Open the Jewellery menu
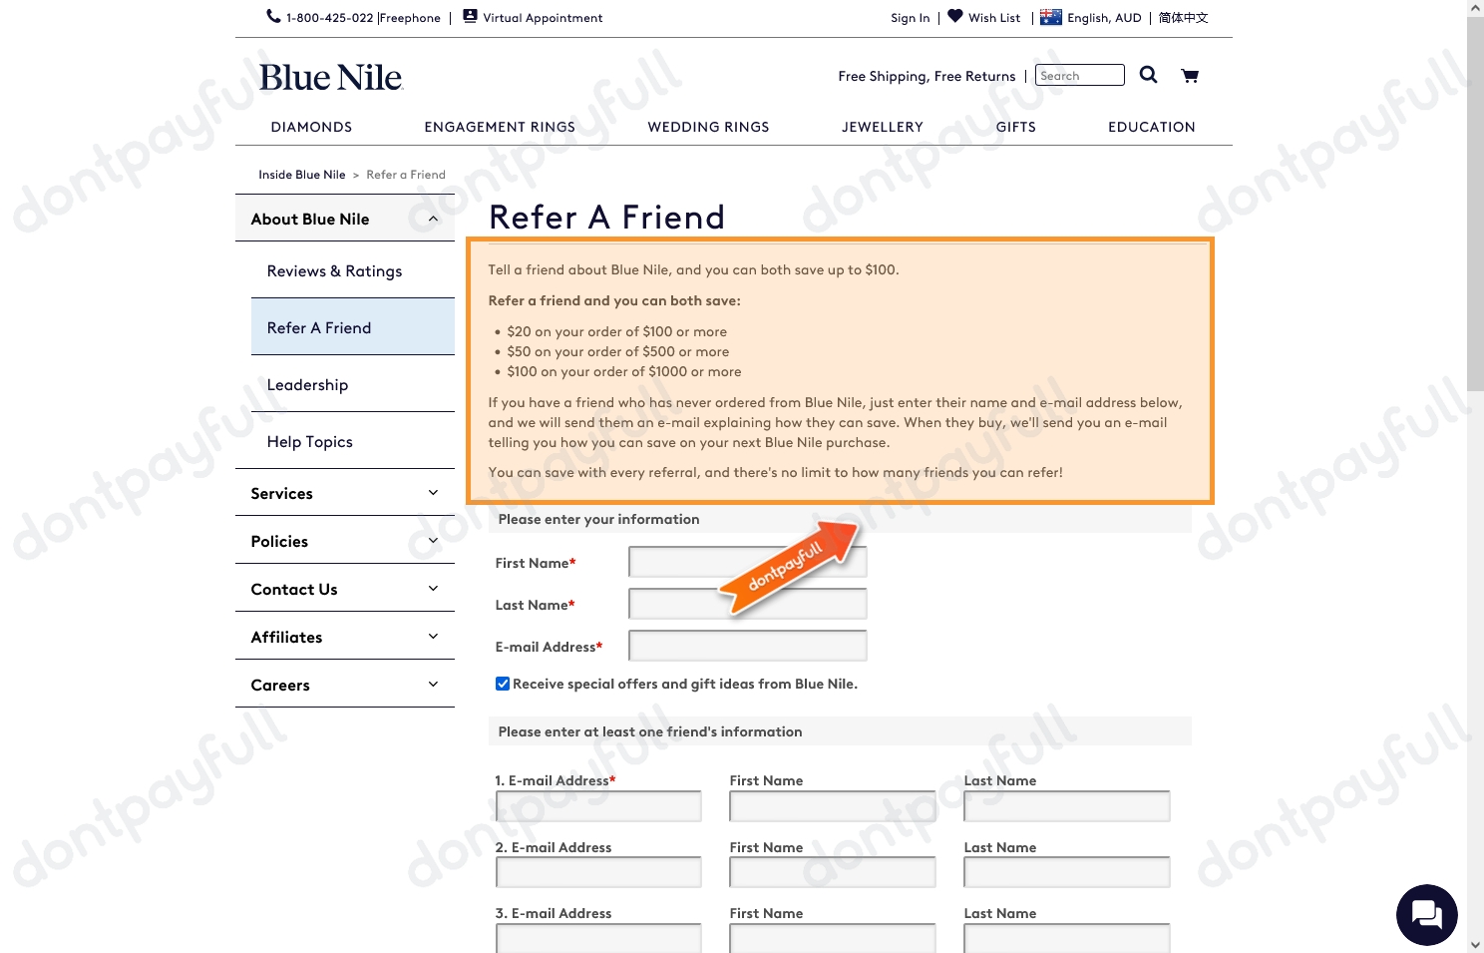Screen dimensions: 1484x953 [882, 127]
